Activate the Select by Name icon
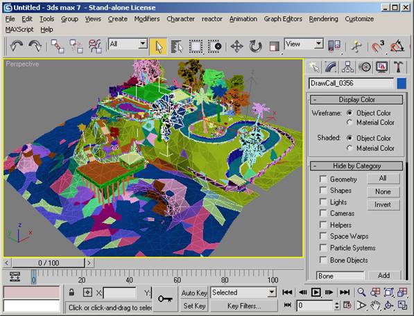Image resolution: width=414 pixels, height=316 pixels. coord(176,46)
